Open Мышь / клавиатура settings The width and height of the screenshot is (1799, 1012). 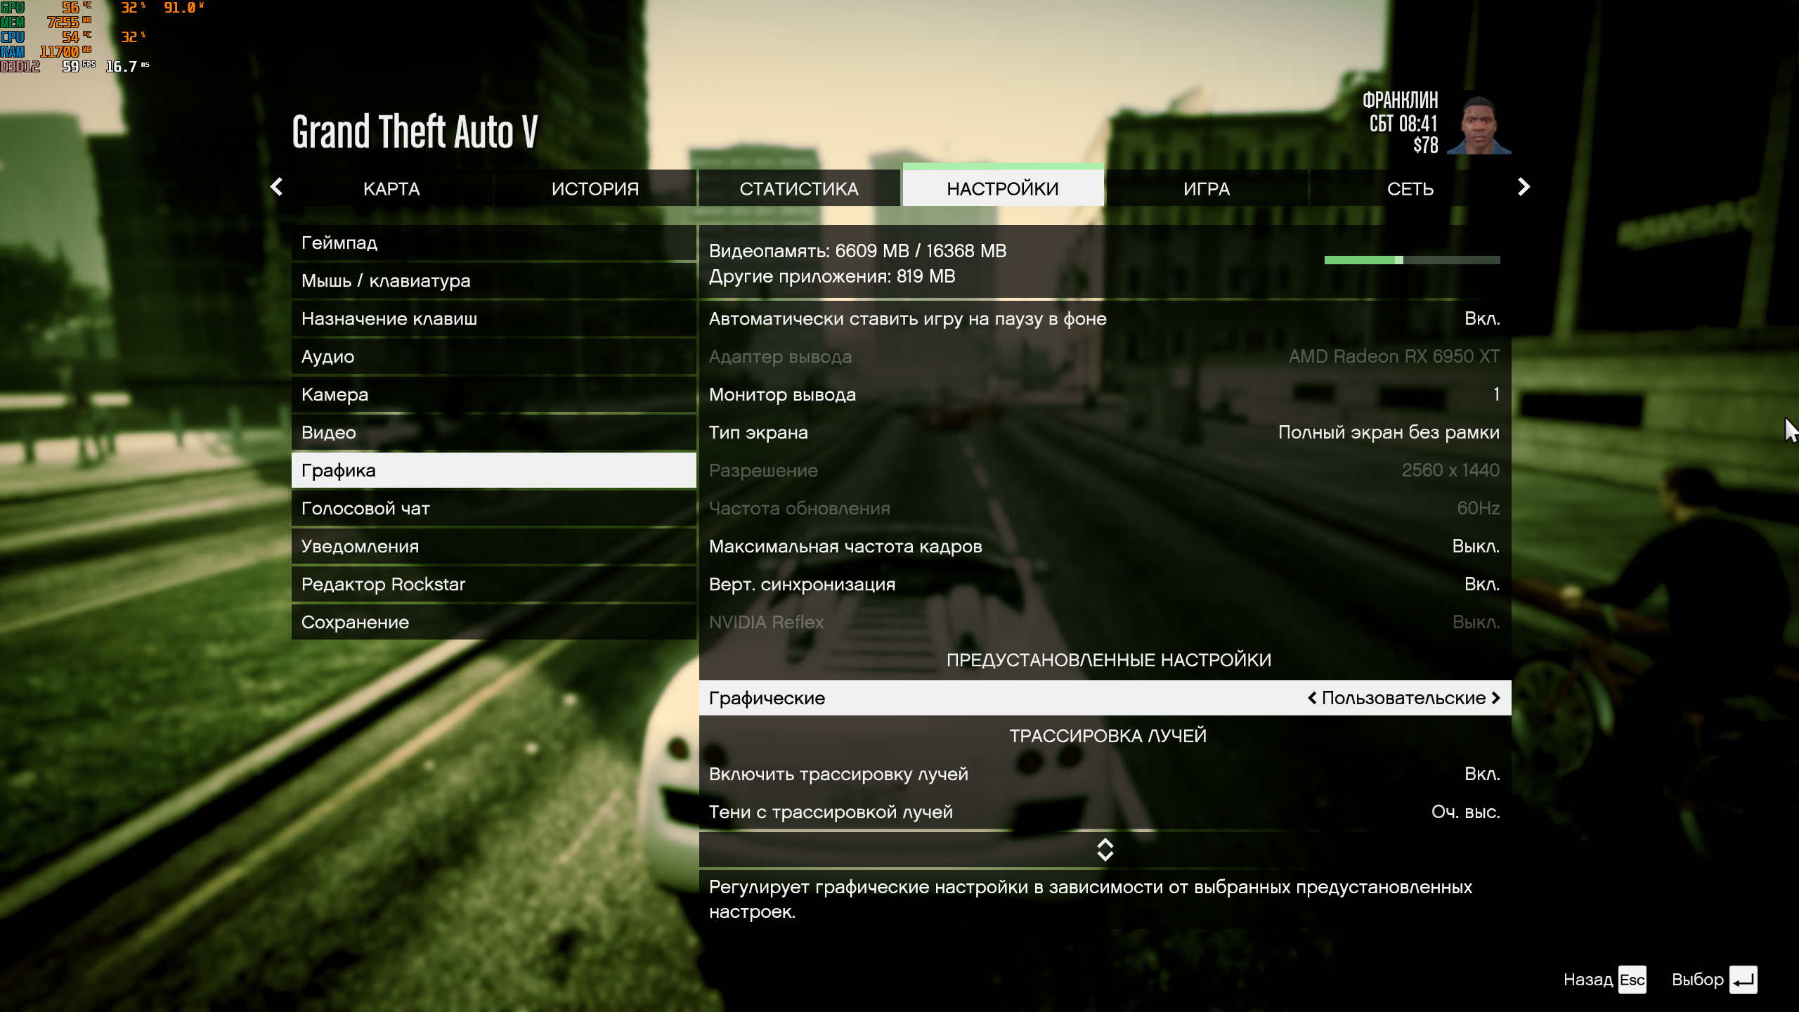(x=494, y=280)
